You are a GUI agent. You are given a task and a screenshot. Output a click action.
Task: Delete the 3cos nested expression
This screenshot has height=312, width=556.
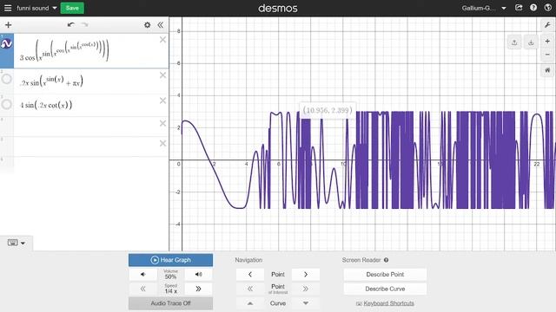point(162,40)
